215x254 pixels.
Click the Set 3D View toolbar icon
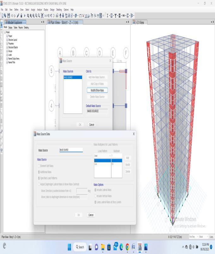click(x=46, y=15)
